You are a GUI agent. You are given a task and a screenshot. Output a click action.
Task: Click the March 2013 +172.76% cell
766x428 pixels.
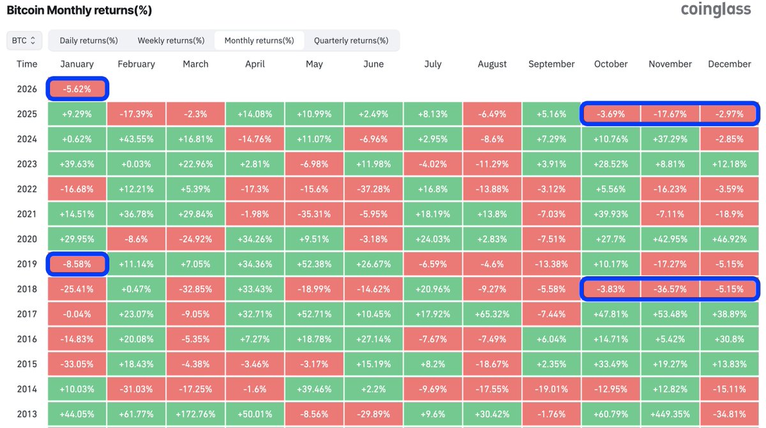coord(195,413)
